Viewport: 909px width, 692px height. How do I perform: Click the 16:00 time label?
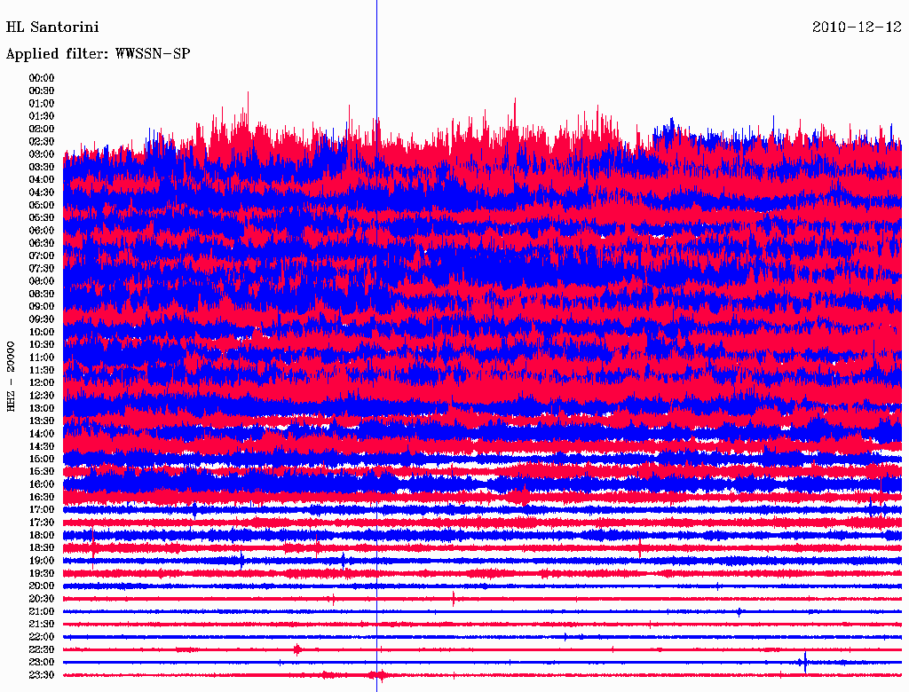42,484
